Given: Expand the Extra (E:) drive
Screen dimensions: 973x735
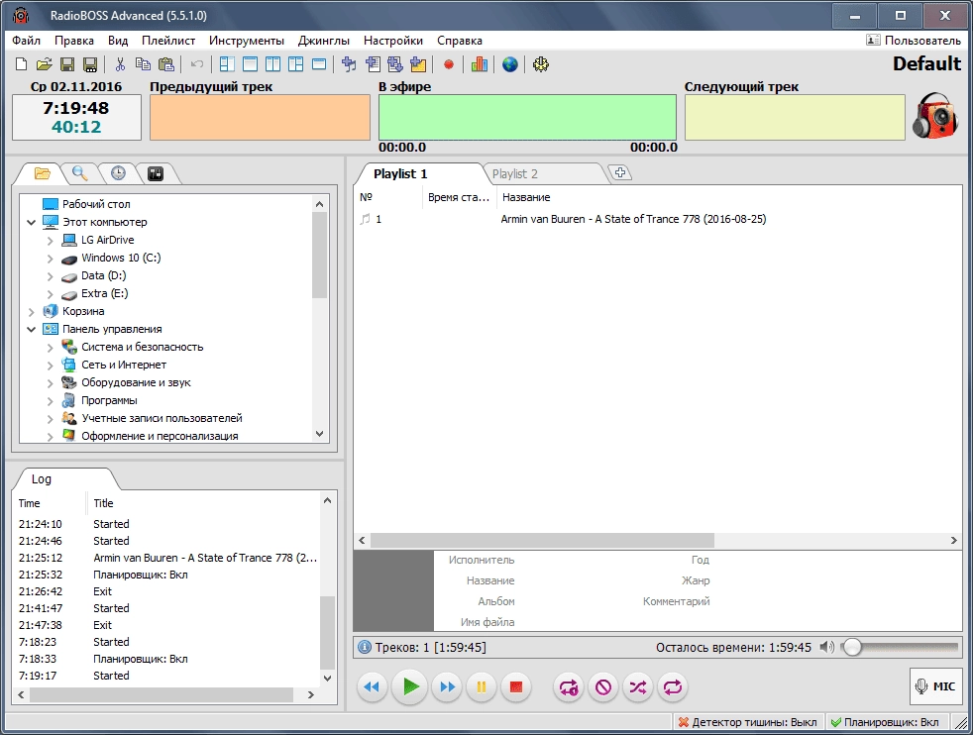Looking at the screenshot, I should 51,294.
